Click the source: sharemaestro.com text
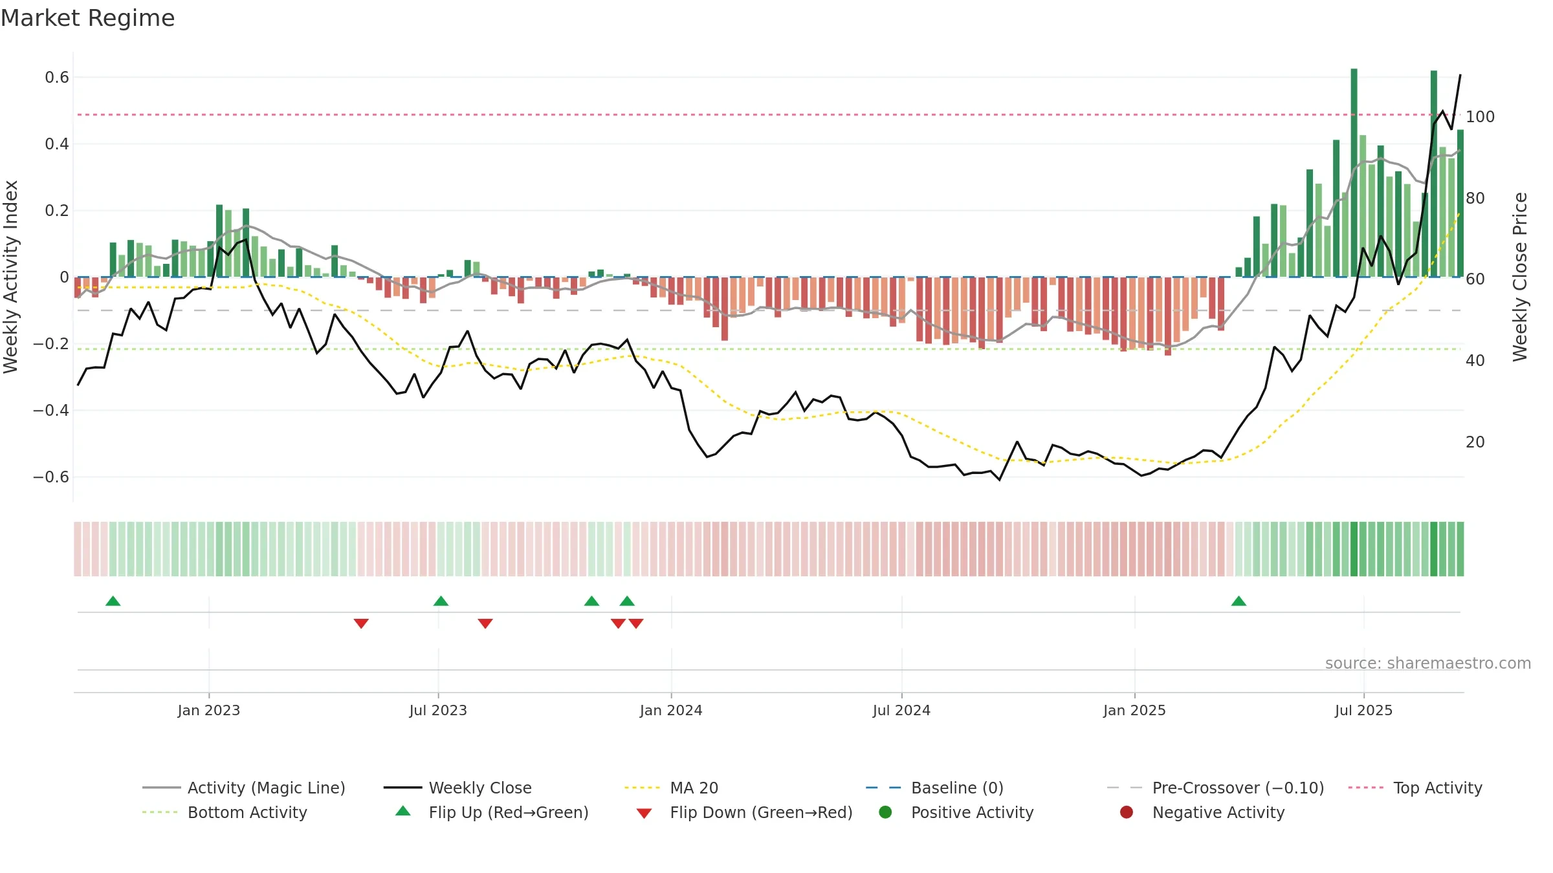Viewport: 1553px width, 873px height. [x=1428, y=663]
